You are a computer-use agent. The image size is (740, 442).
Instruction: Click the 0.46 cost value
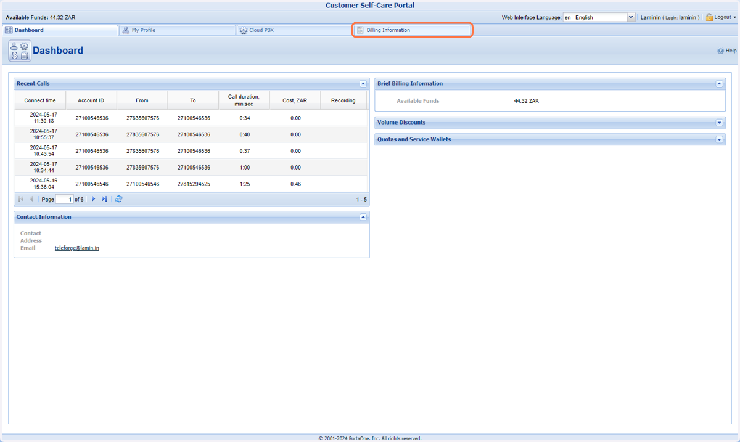tap(295, 184)
